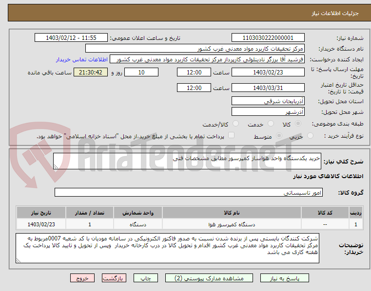Click the نام کالا column header
The image size is (371, 291).
232,213
